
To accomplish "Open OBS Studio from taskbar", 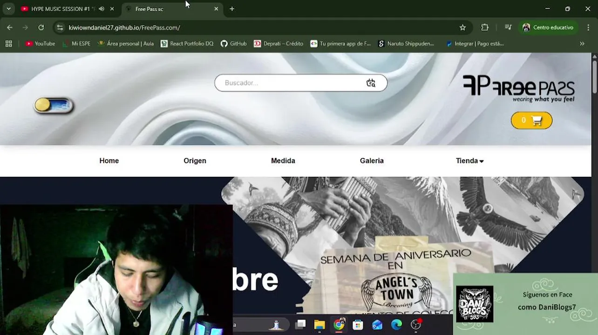I will pyautogui.click(x=416, y=324).
